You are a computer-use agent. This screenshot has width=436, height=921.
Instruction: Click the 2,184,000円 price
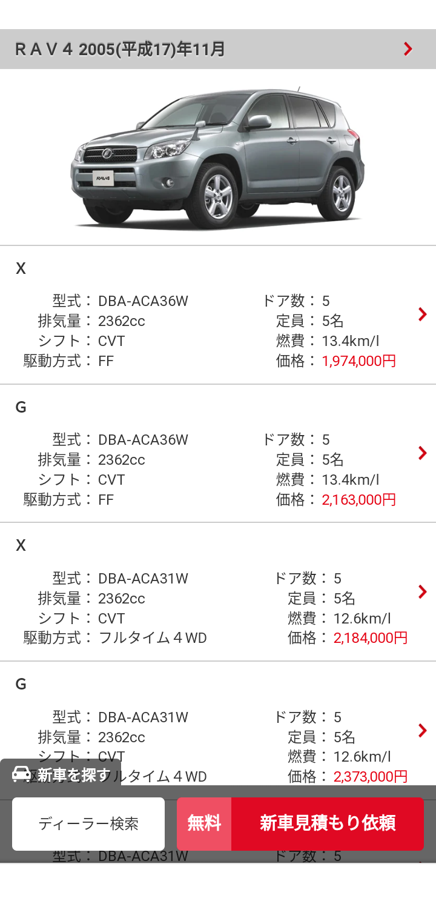(x=370, y=638)
